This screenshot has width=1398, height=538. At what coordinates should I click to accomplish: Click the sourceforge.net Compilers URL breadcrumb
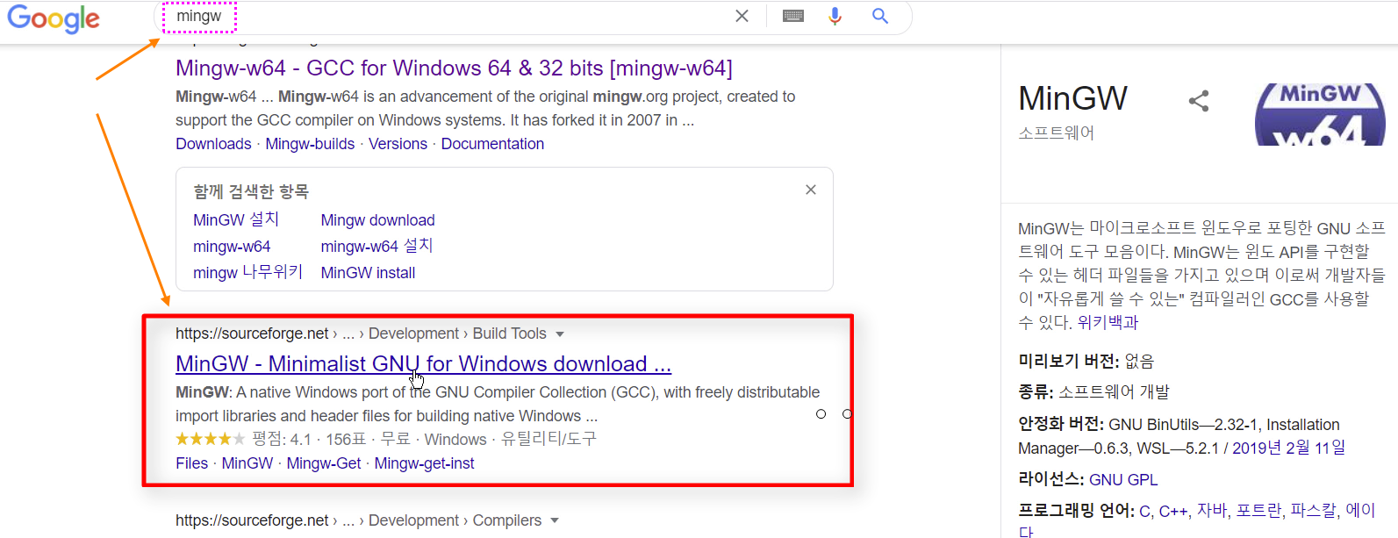(358, 520)
